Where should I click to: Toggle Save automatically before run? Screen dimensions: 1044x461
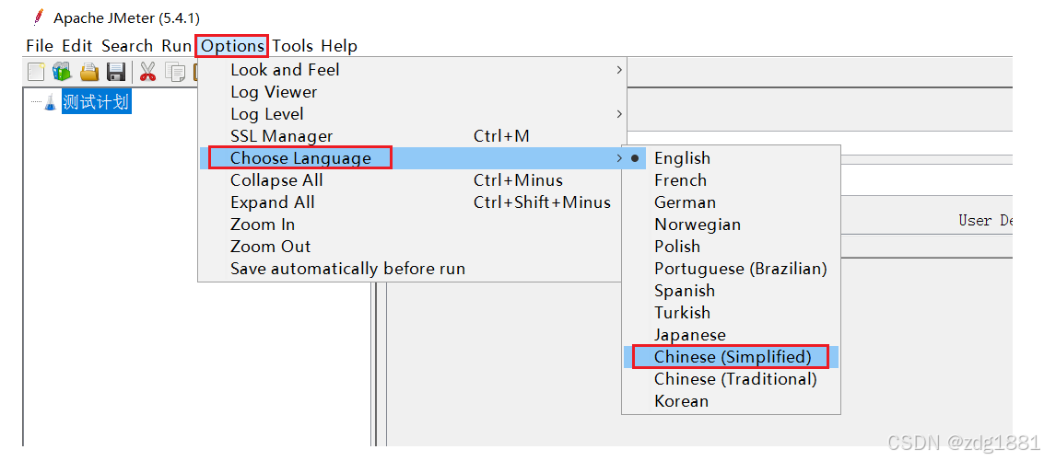coord(413,269)
